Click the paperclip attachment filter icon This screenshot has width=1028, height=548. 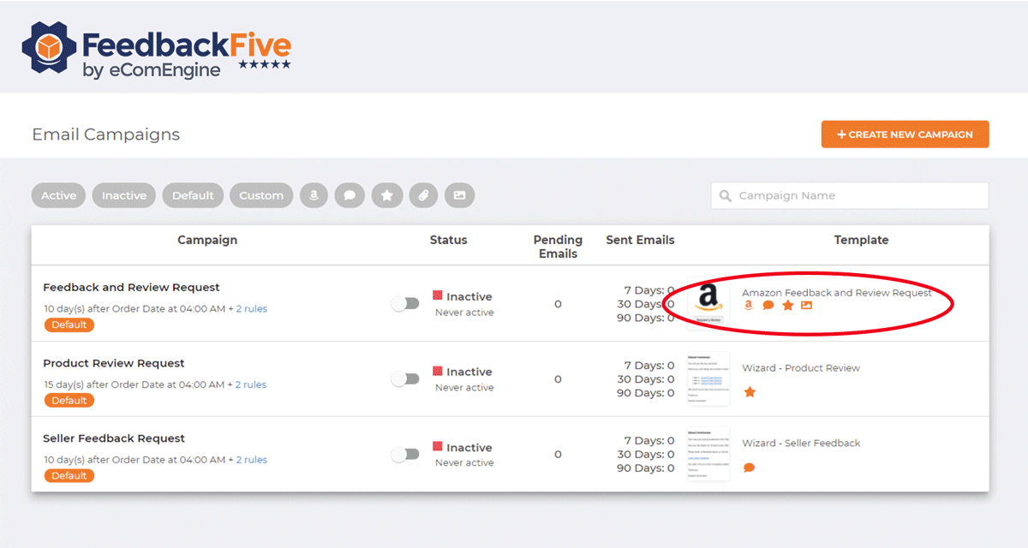pyautogui.click(x=423, y=195)
